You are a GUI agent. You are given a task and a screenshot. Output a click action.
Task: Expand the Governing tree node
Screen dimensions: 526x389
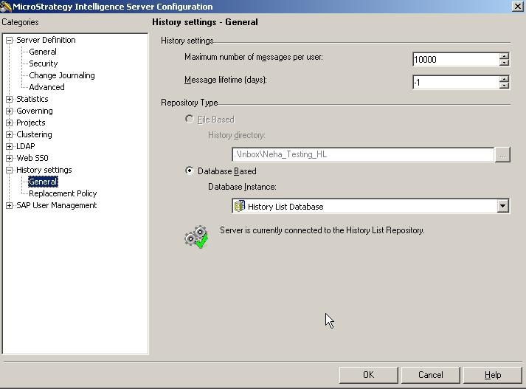pos(10,111)
